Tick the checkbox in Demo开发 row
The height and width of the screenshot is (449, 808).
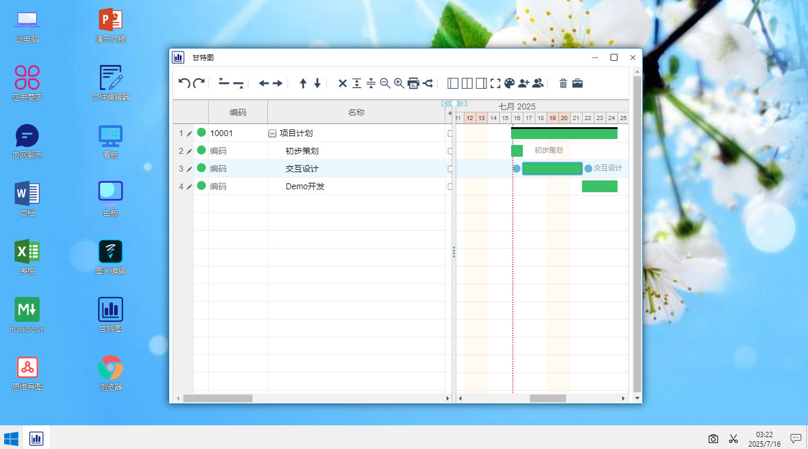(x=450, y=186)
